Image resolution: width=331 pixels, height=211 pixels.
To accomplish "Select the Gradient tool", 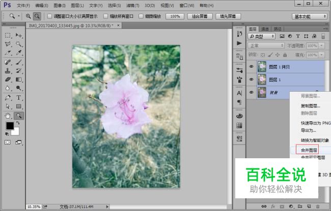I will tap(19, 80).
